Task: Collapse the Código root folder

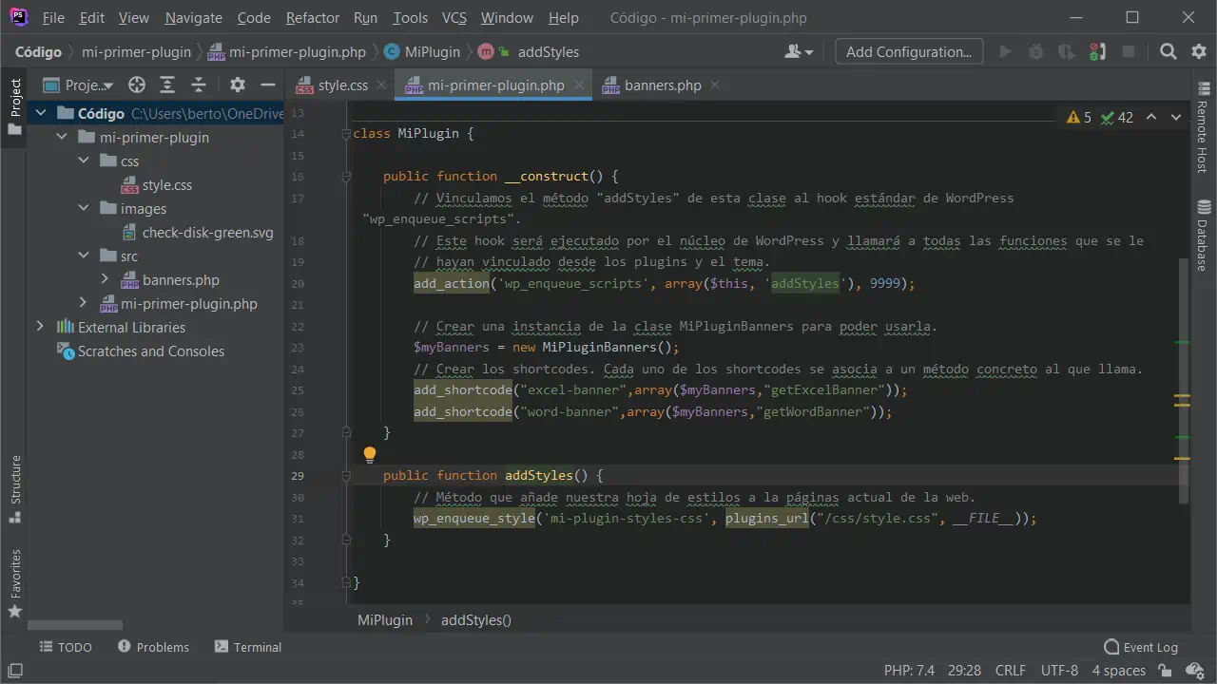Action: pyautogui.click(x=40, y=113)
